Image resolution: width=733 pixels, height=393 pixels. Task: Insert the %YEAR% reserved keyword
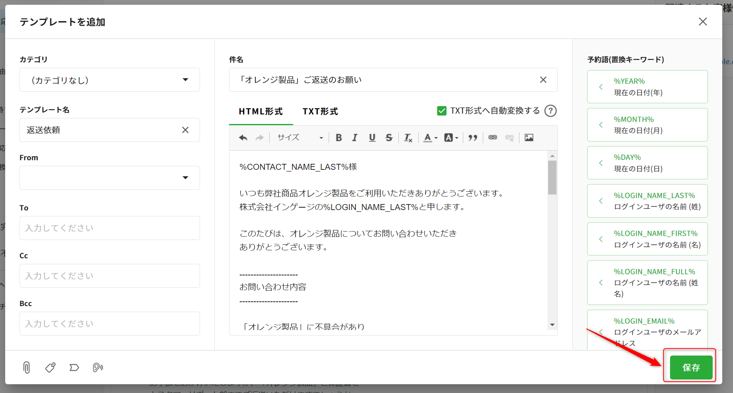pos(647,87)
